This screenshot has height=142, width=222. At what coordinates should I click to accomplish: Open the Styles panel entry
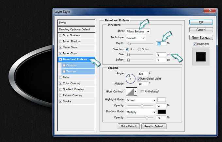point(76,23)
